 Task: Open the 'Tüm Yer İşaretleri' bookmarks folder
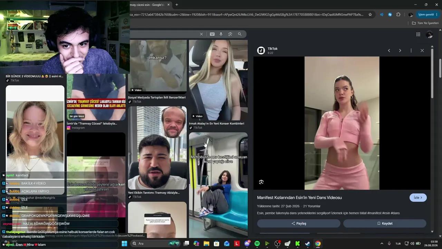(x=425, y=23)
